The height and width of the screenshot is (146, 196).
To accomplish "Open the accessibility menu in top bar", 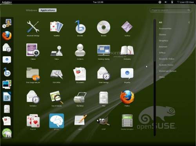I will coord(160,2).
